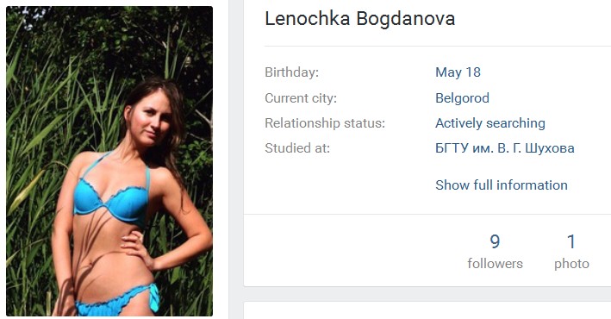Click the Actively searching status link
Image resolution: width=611 pixels, height=319 pixels.
point(490,123)
